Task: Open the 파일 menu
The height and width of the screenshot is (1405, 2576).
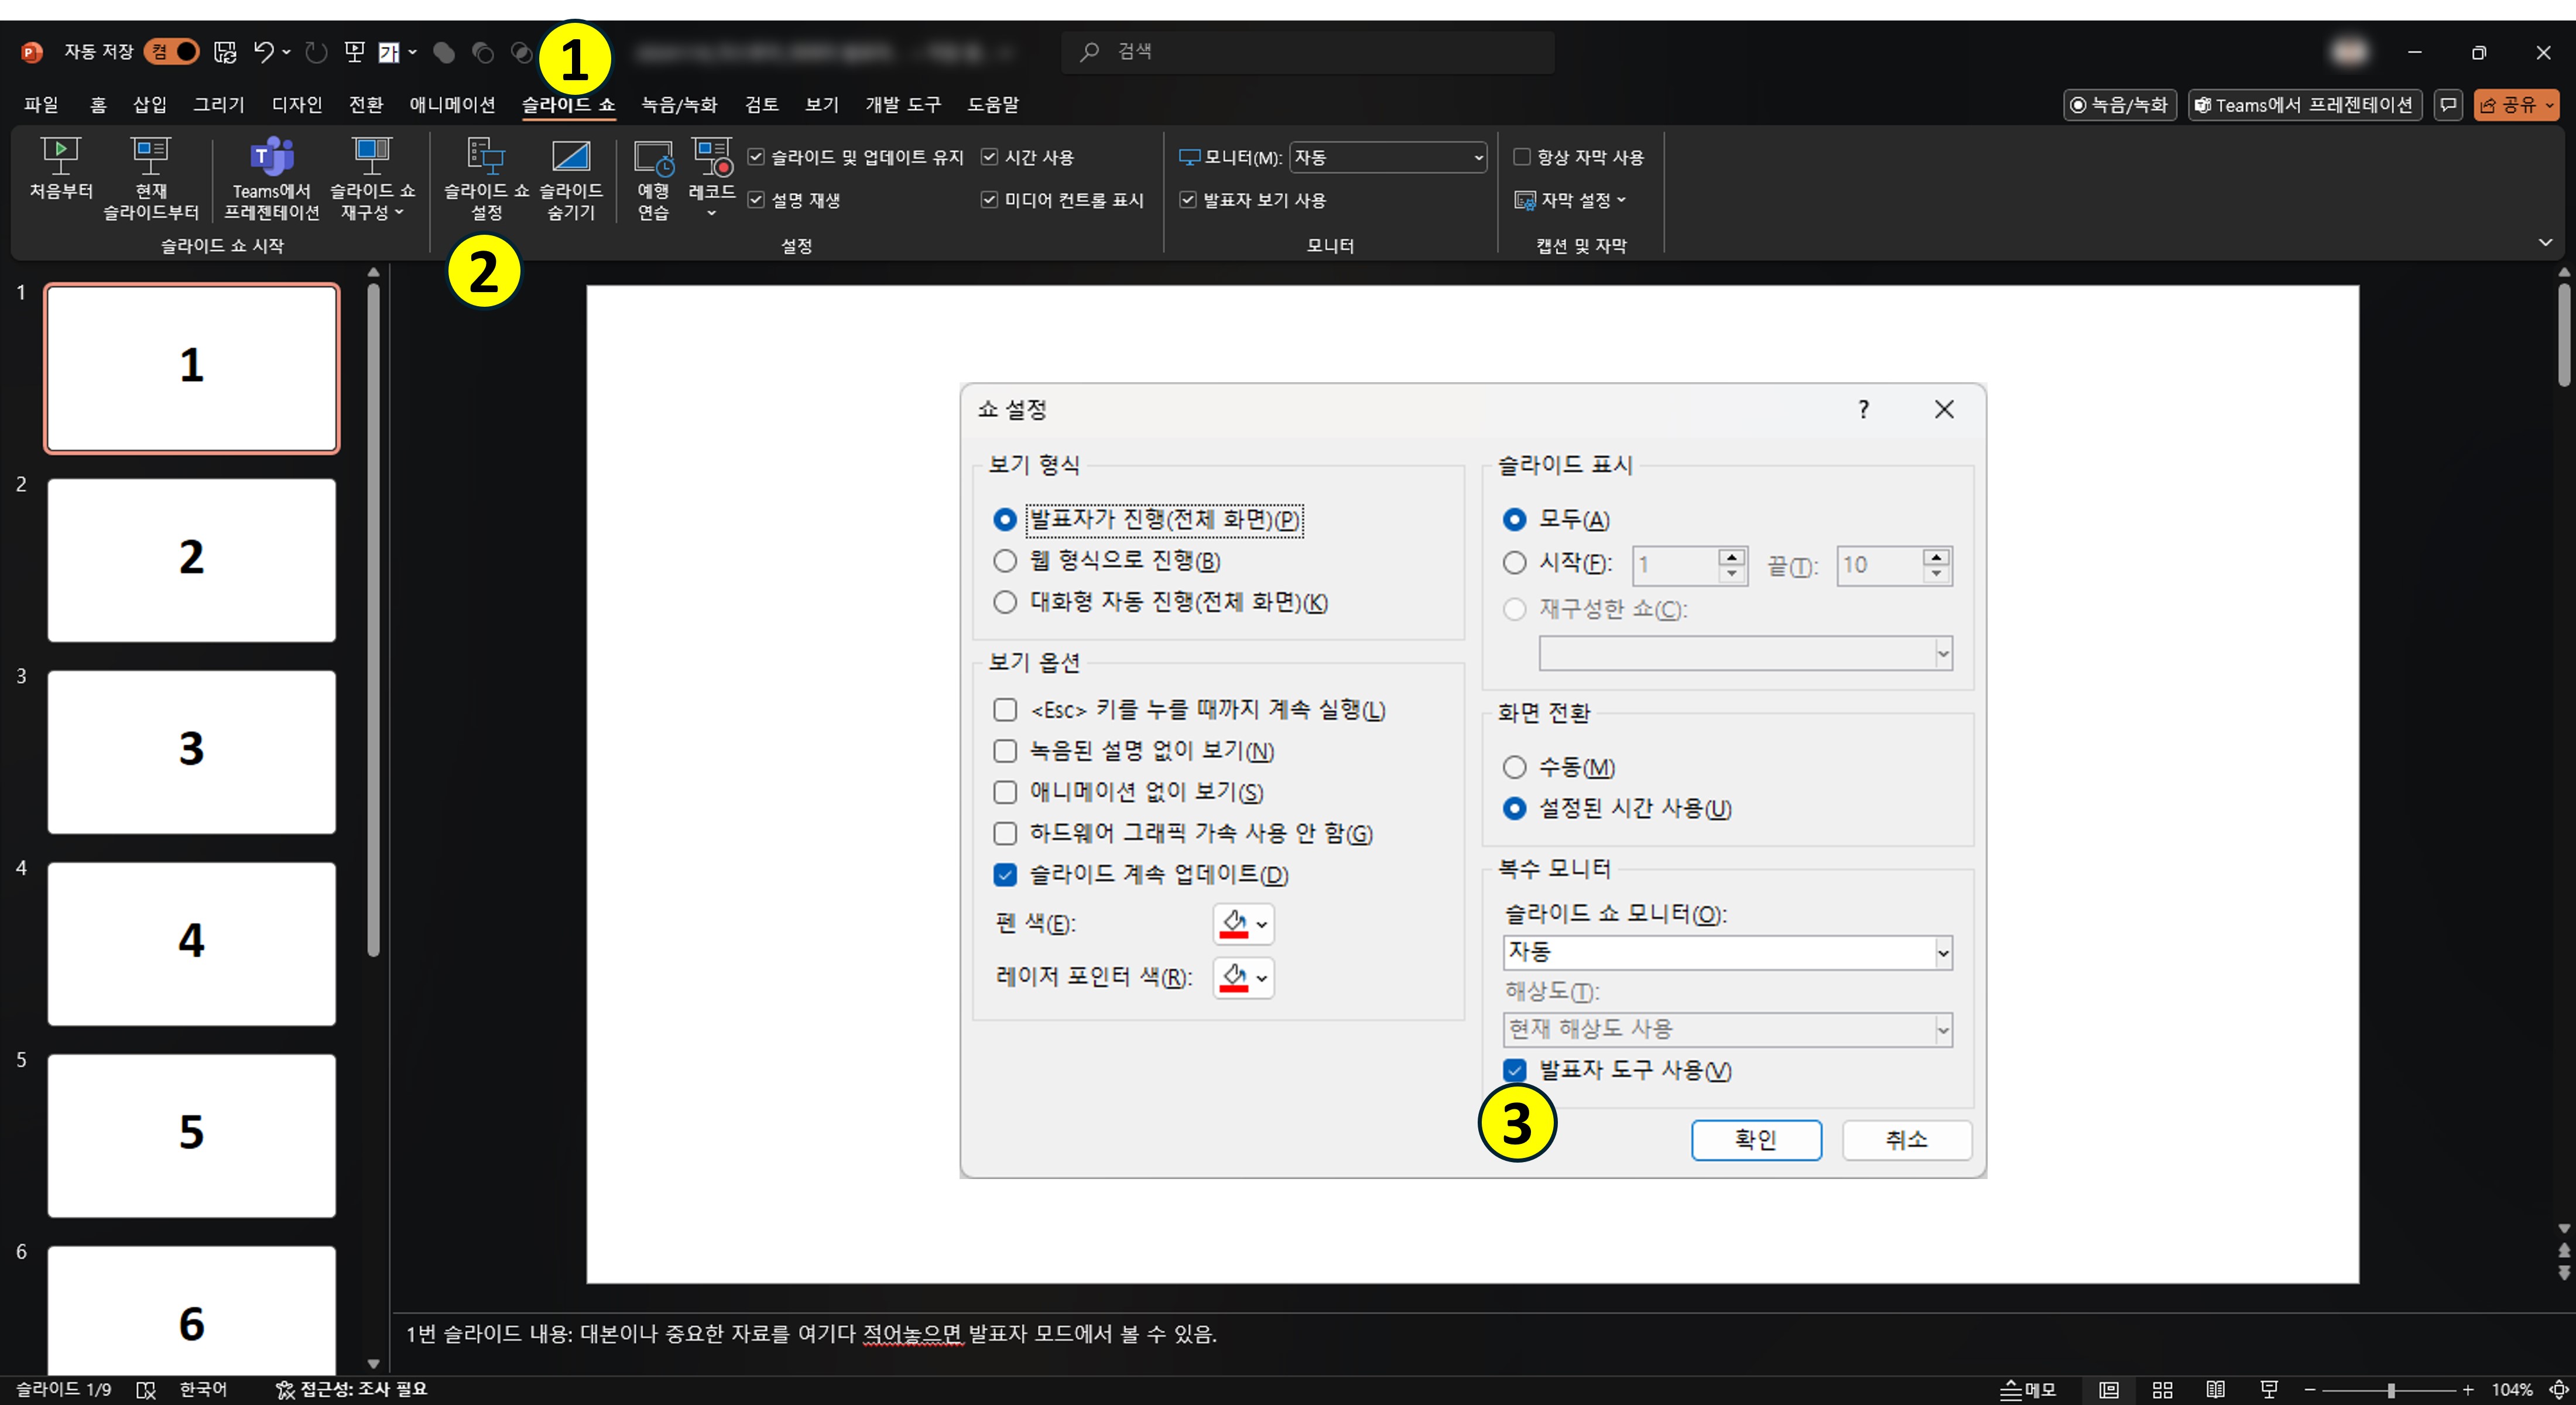Action: click(41, 104)
